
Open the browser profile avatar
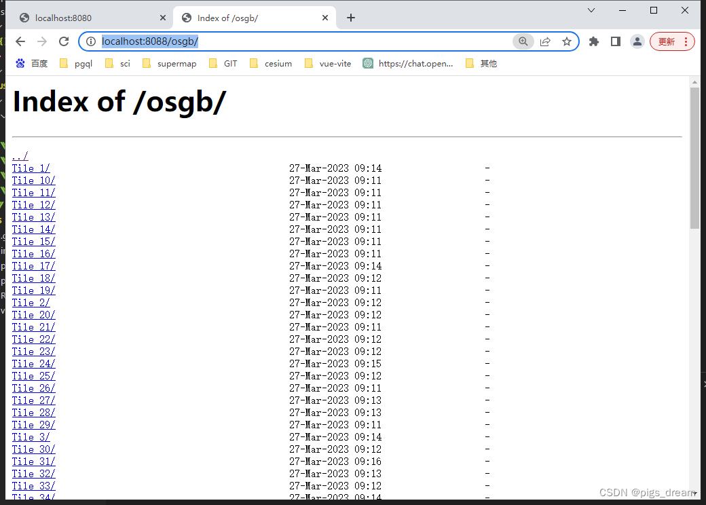tap(637, 41)
